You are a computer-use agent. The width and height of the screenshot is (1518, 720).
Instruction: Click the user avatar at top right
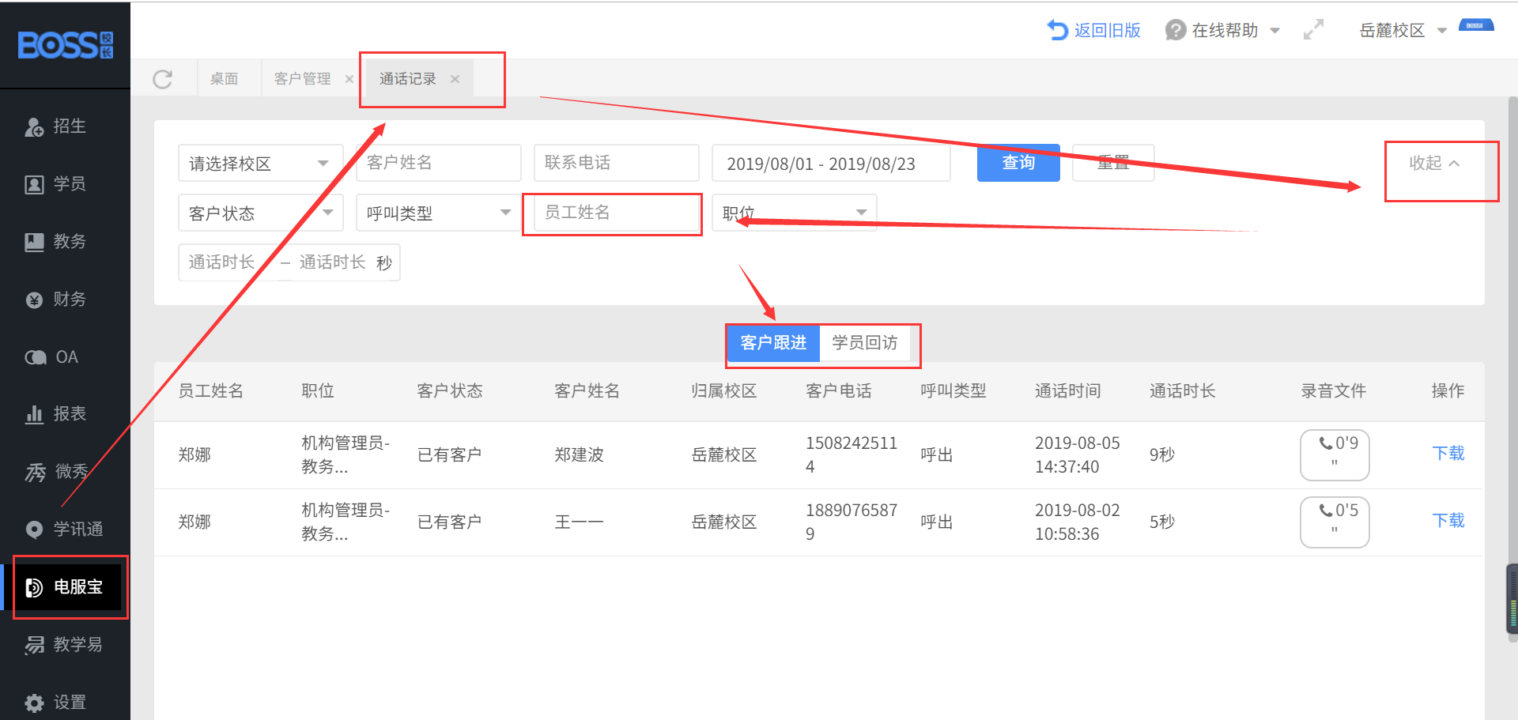[1476, 26]
